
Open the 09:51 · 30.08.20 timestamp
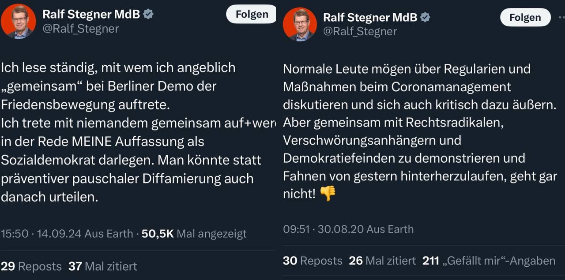pos(324,229)
